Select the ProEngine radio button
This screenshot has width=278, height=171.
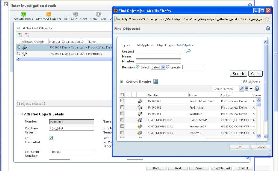pyautogui.click(x=19, y=53)
